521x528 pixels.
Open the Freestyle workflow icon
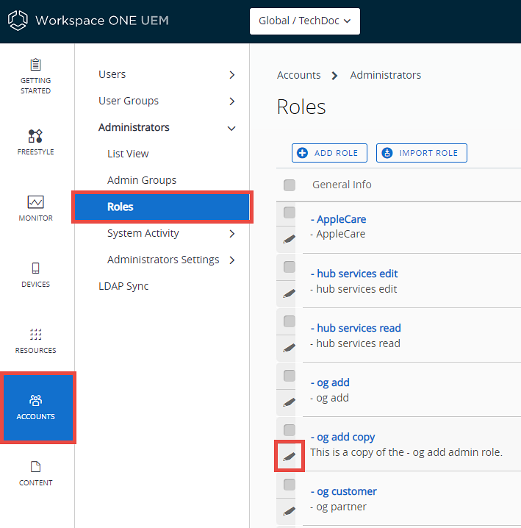tap(35, 136)
